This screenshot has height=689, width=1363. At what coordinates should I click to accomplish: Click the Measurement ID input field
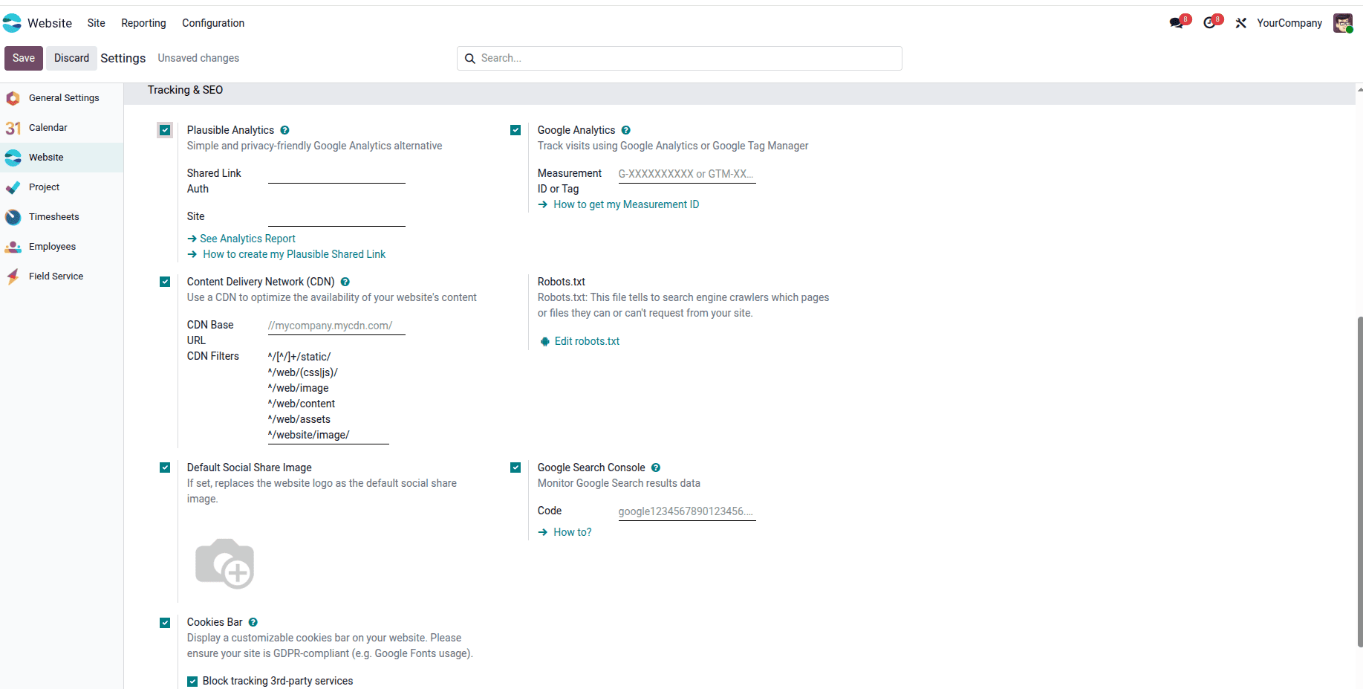click(687, 174)
